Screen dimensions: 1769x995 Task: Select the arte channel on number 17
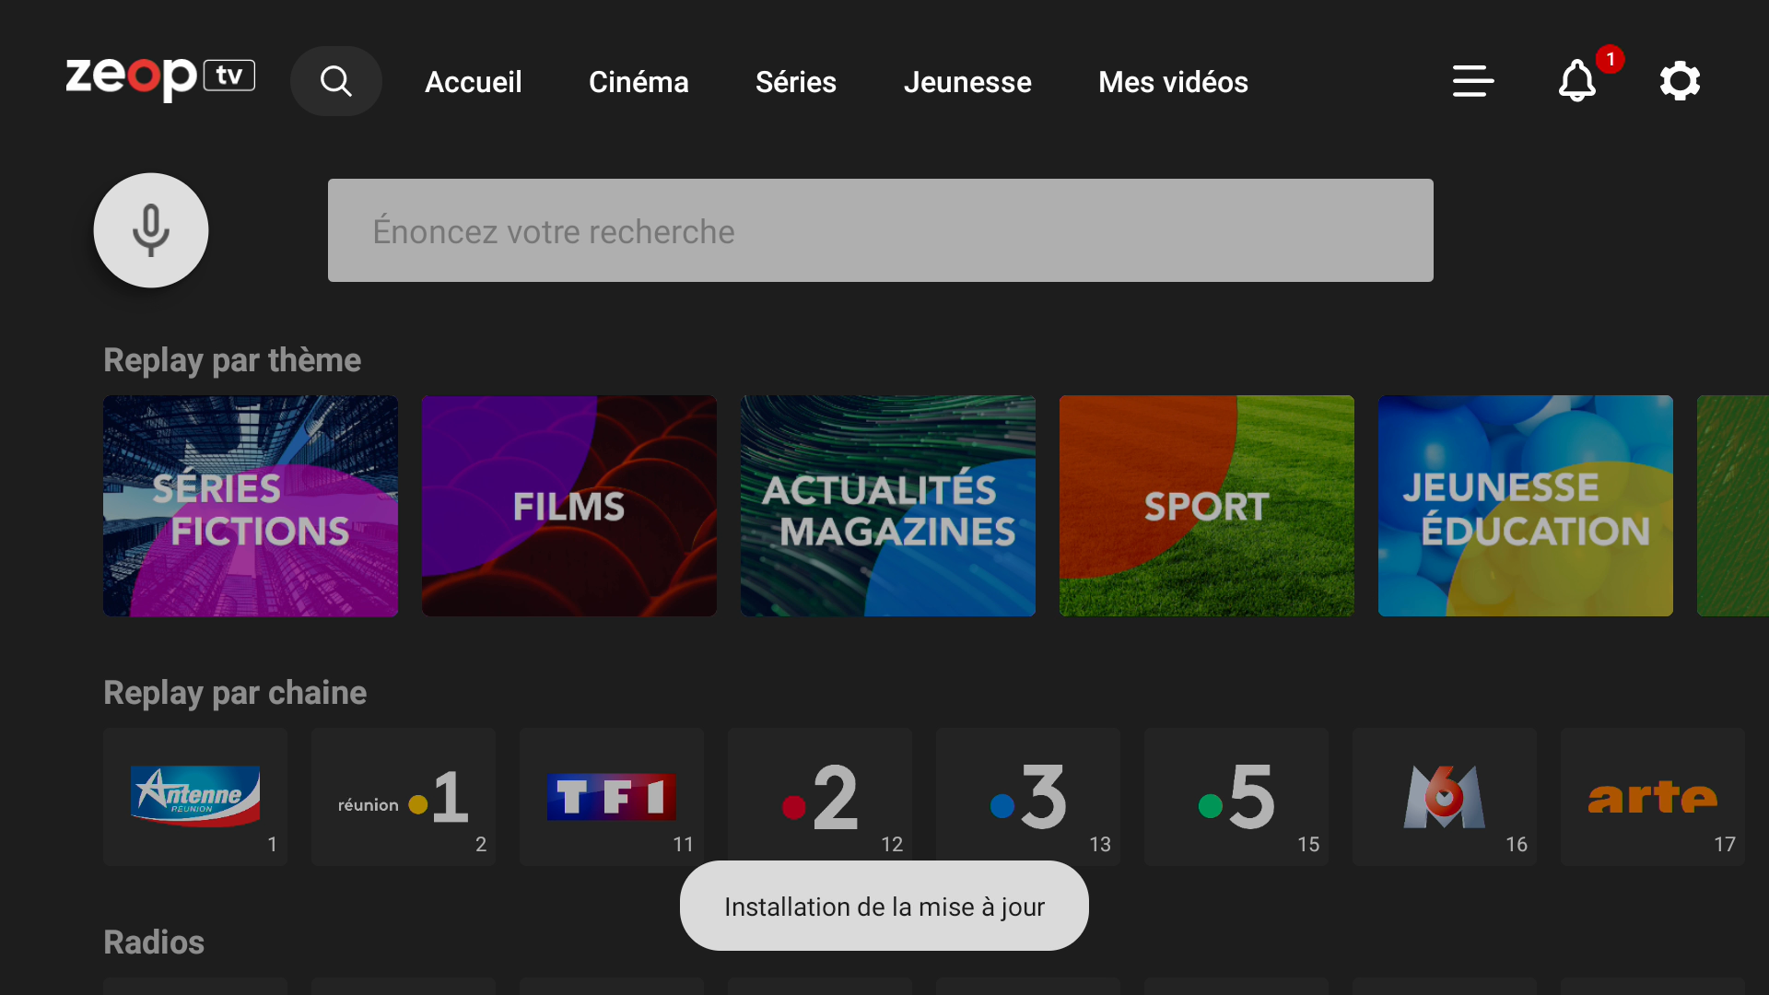1652,796
